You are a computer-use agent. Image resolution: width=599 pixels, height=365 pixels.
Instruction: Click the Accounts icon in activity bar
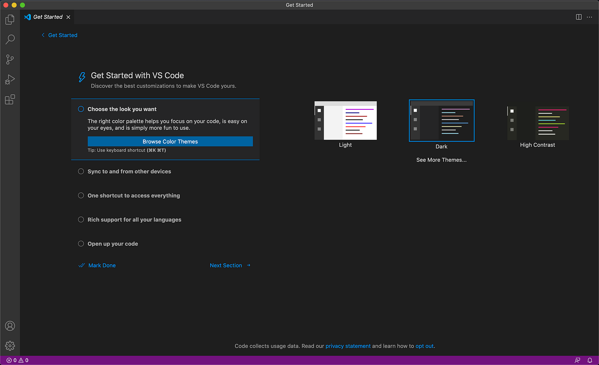tap(9, 326)
